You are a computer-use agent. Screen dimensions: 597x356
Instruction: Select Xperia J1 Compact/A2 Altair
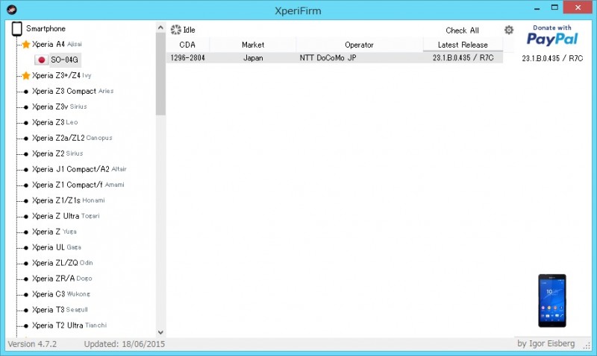pyautogui.click(x=79, y=169)
